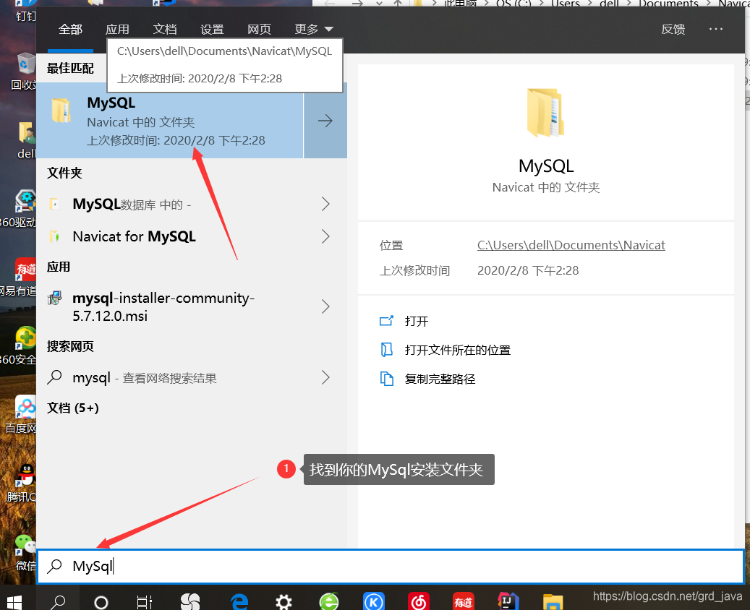Open the Windows Start button

(14, 602)
